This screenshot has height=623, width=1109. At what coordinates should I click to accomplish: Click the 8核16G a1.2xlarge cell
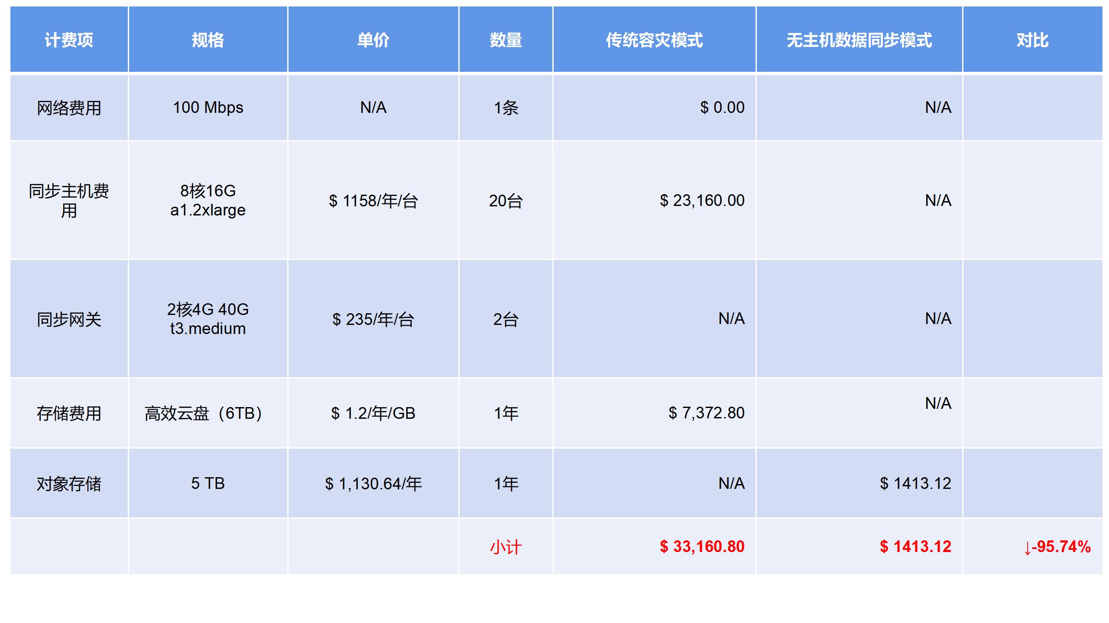click(208, 200)
